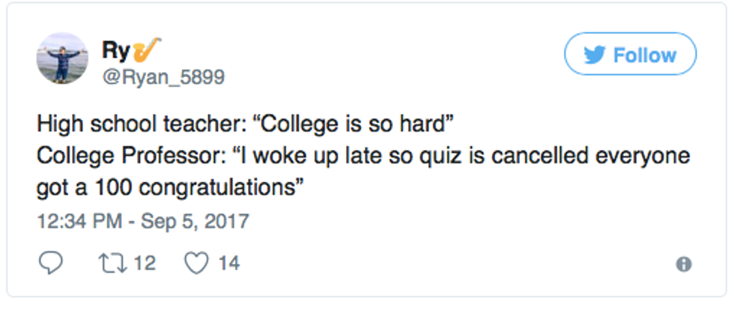The image size is (734, 310).
Task: Click the retweet count of 12
Action: (x=145, y=264)
